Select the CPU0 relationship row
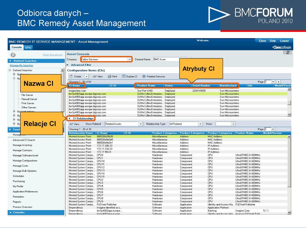 click(x=178, y=155)
